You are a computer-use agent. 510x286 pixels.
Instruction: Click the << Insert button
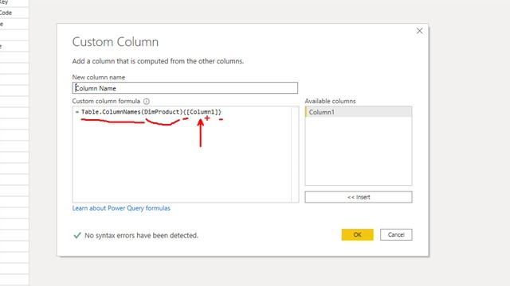(358, 197)
